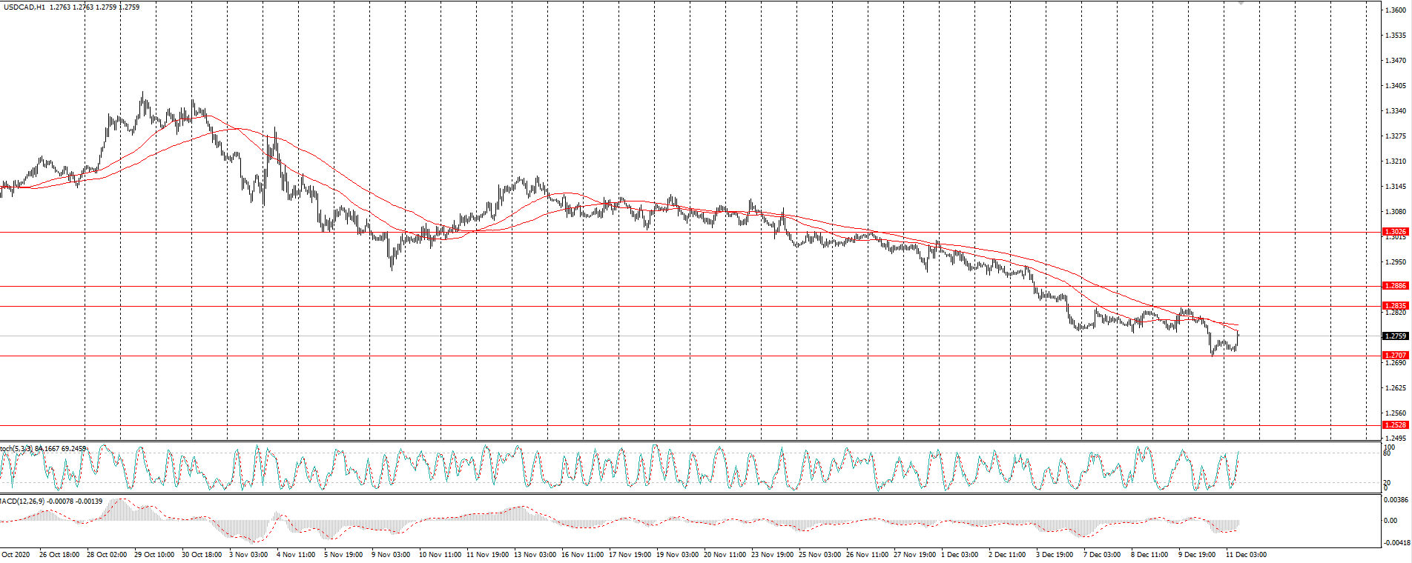Click the 11 Dec 03:00 time label
The width and height of the screenshot is (1412, 563).
pos(1246,555)
